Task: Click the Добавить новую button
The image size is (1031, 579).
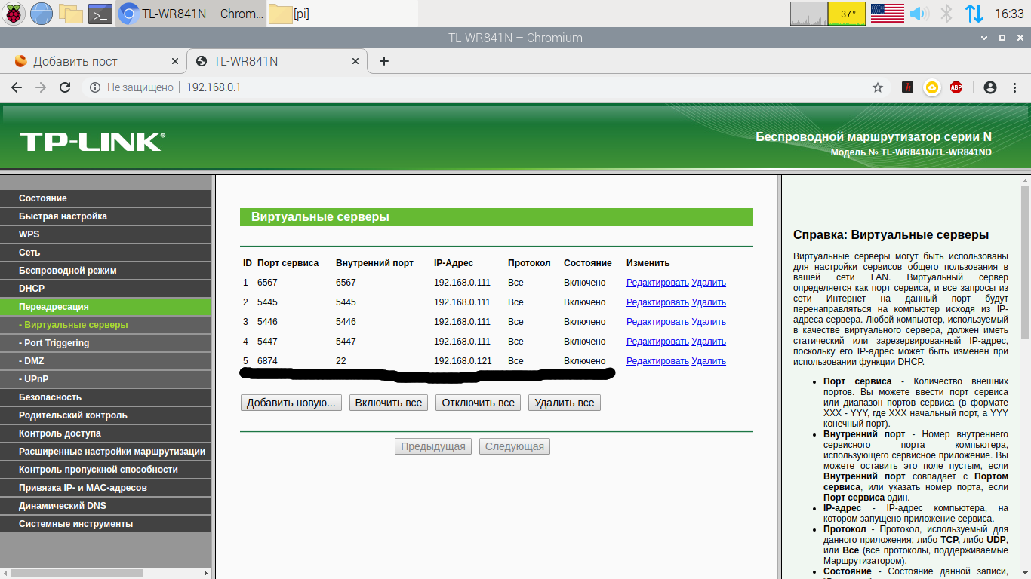Action: click(291, 403)
